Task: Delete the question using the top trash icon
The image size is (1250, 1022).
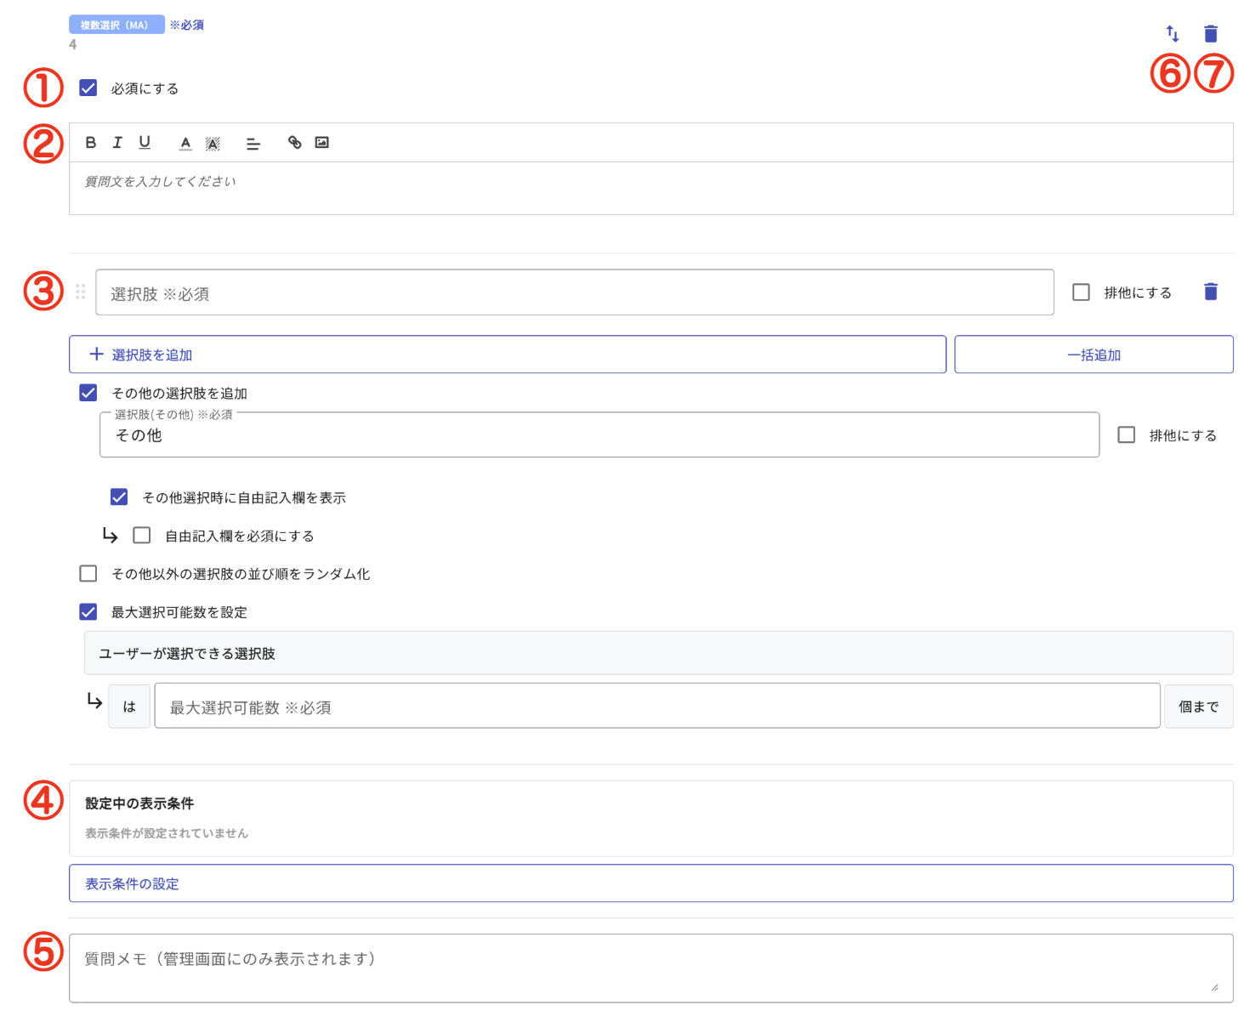Action: tap(1210, 33)
